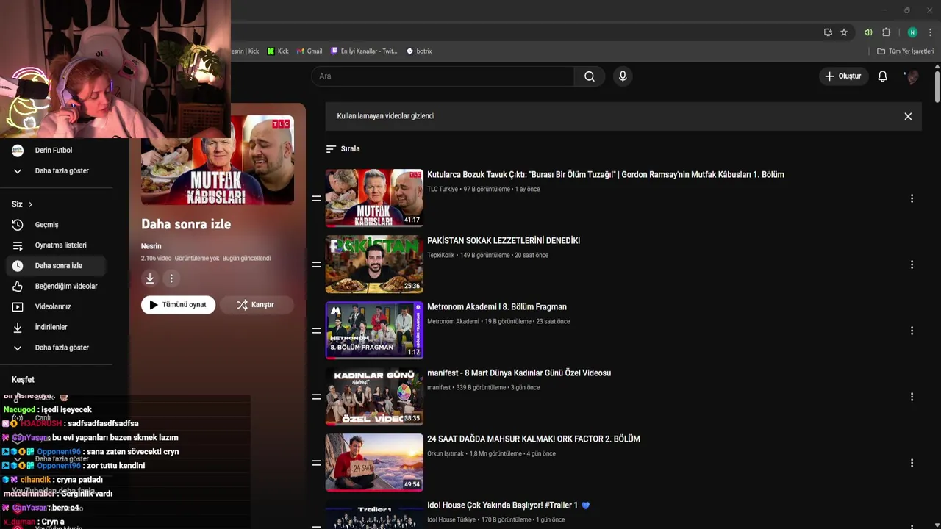Open TLC Türkiye channel link
The width and height of the screenshot is (941, 529).
coord(443,190)
